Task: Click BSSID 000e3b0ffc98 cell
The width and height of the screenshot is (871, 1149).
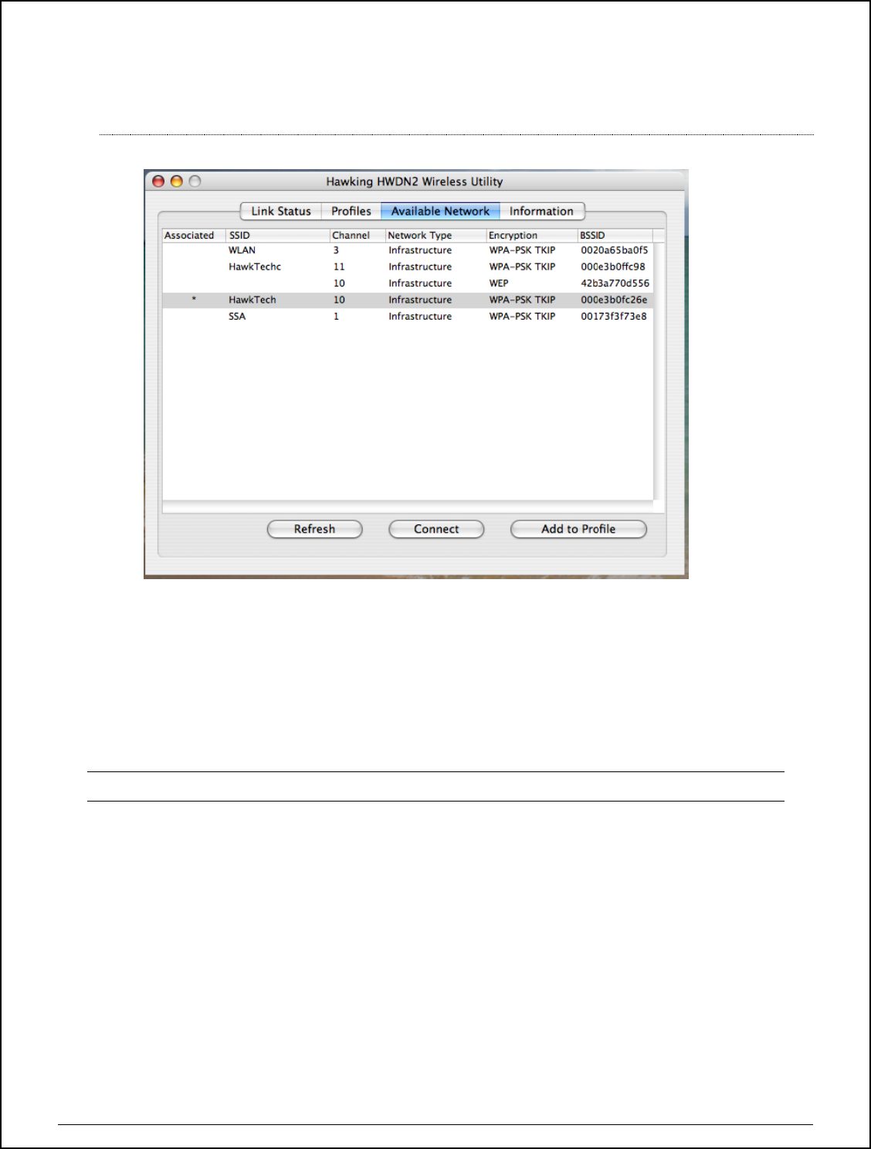Action: point(613,266)
